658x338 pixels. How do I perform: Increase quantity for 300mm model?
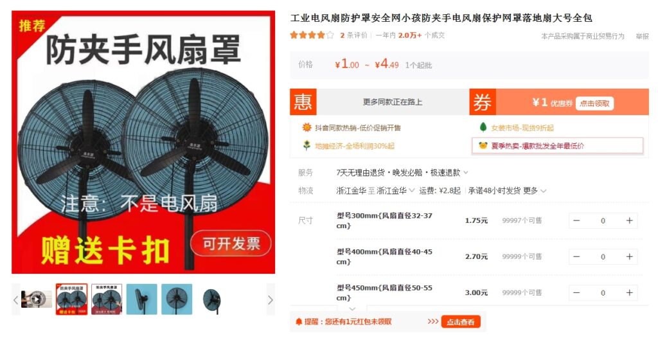pyautogui.click(x=629, y=221)
